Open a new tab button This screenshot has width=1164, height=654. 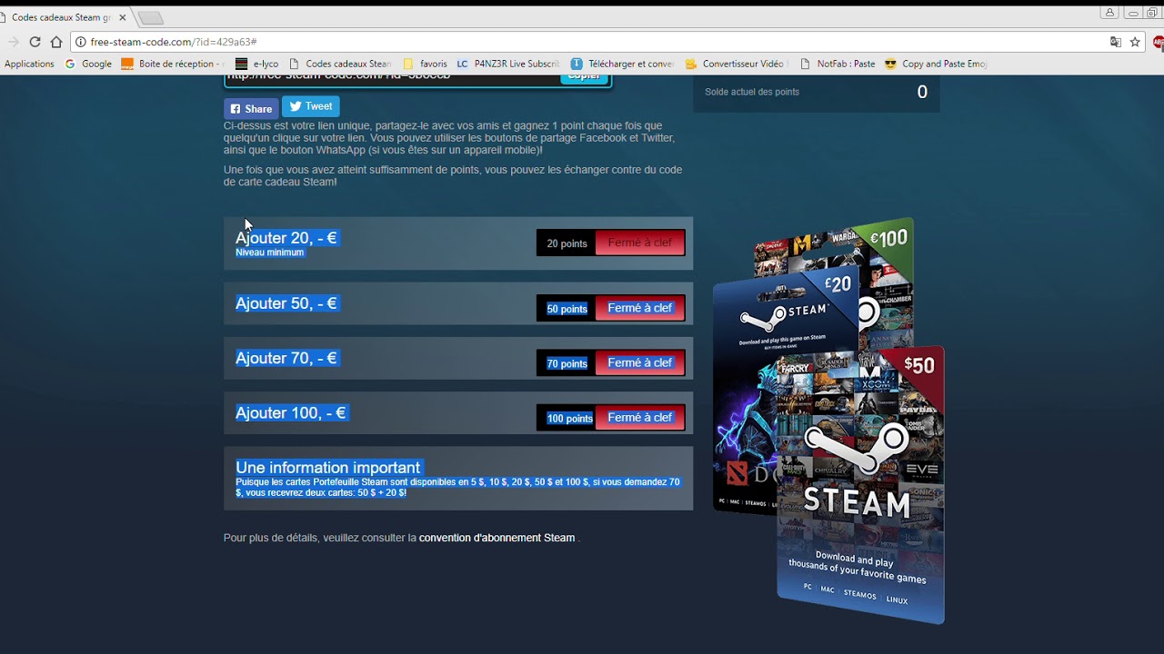(x=150, y=18)
